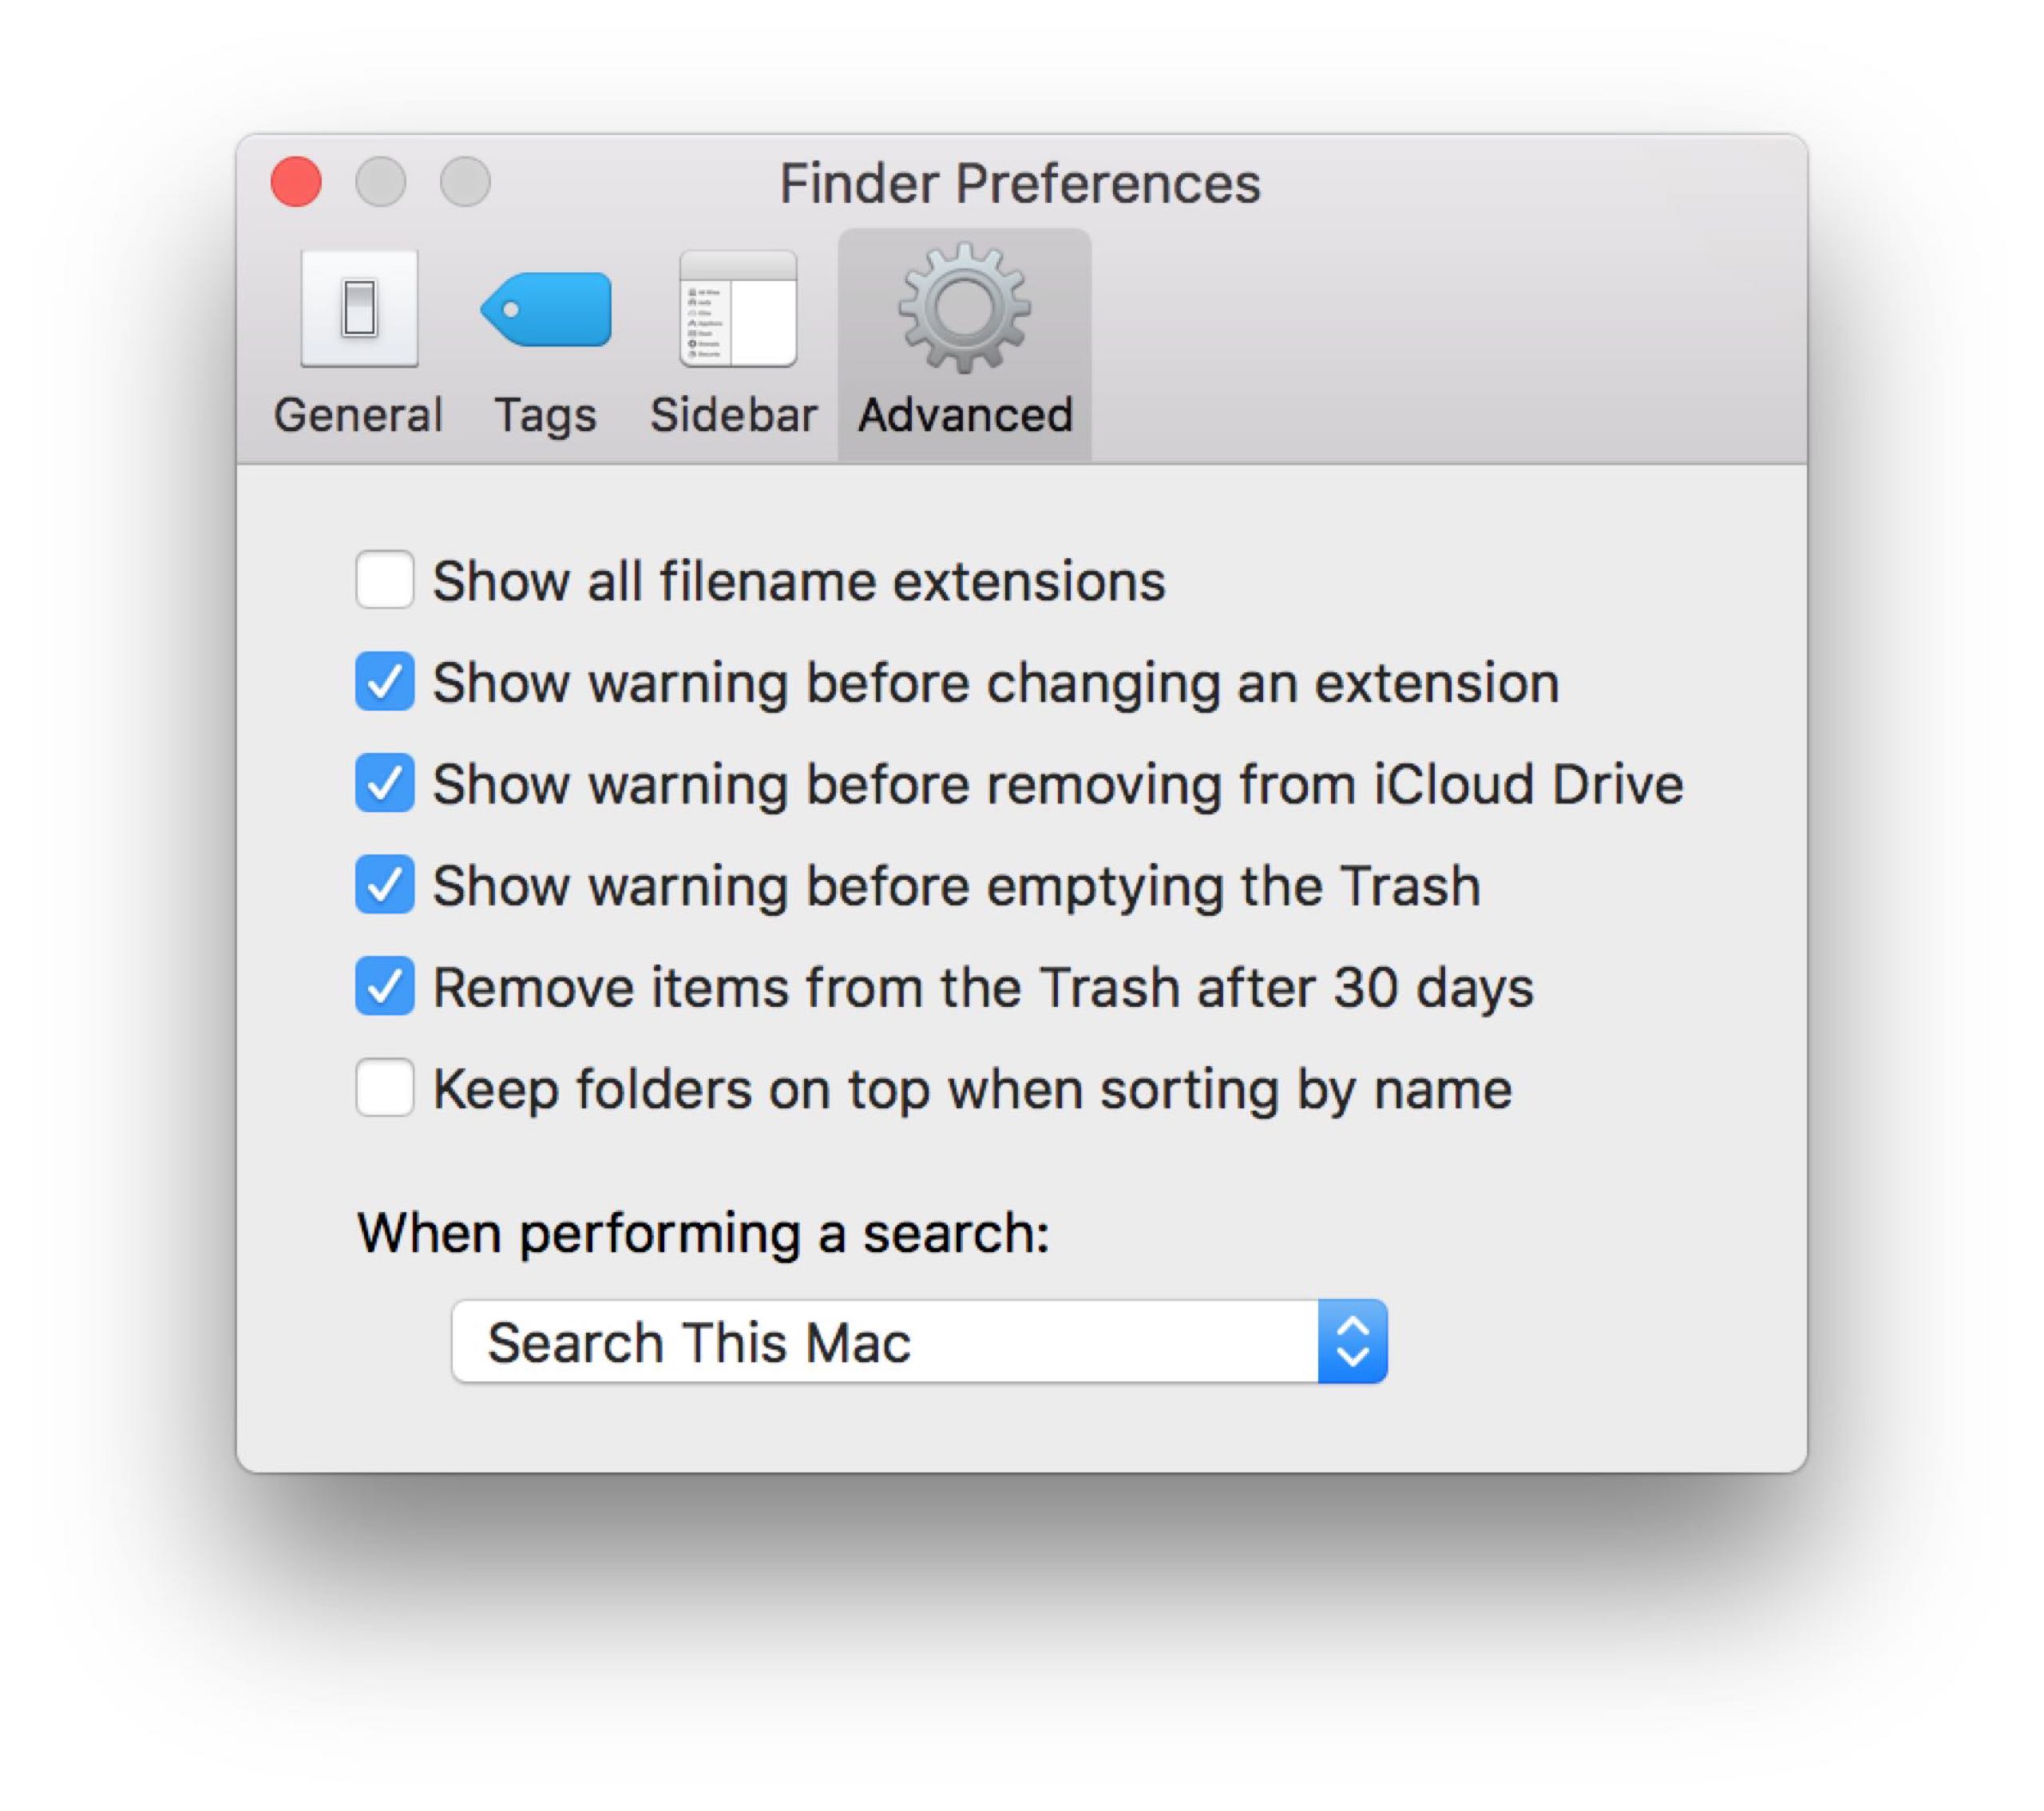Click the disabled minimize window button

point(381,182)
